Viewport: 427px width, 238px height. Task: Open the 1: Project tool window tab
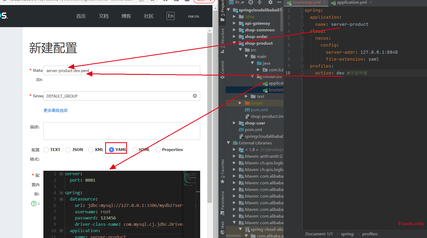tap(223, 11)
